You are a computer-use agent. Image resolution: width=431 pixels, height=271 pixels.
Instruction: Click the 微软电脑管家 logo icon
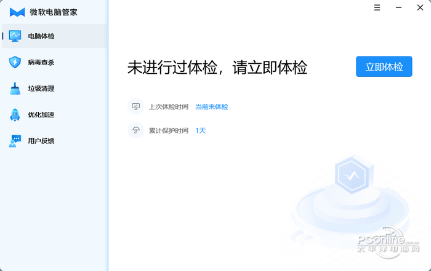click(x=17, y=12)
